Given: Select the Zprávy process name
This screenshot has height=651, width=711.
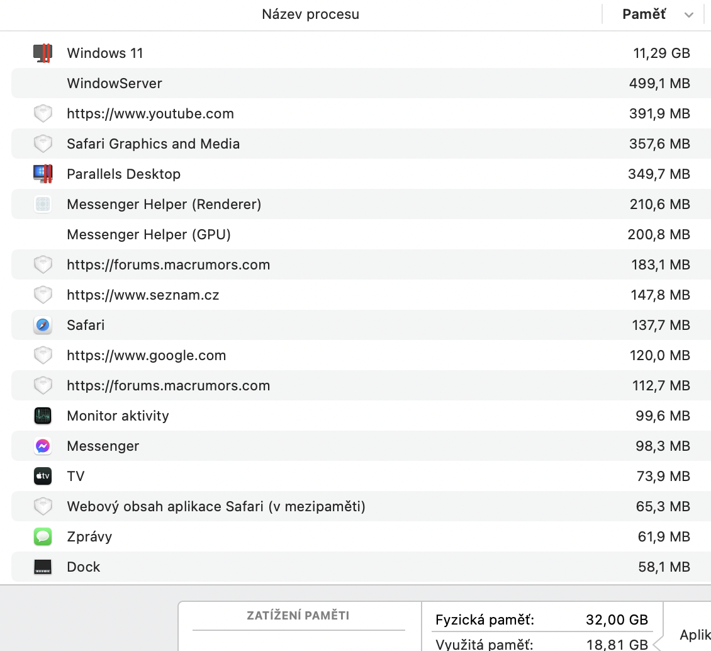Looking at the screenshot, I should point(89,536).
